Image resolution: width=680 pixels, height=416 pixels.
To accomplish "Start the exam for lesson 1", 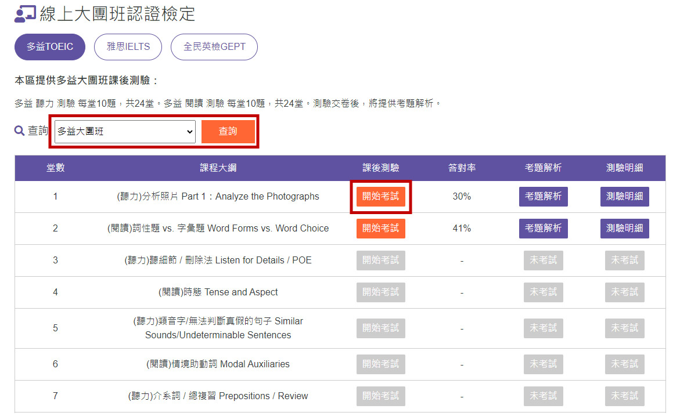I will (381, 196).
